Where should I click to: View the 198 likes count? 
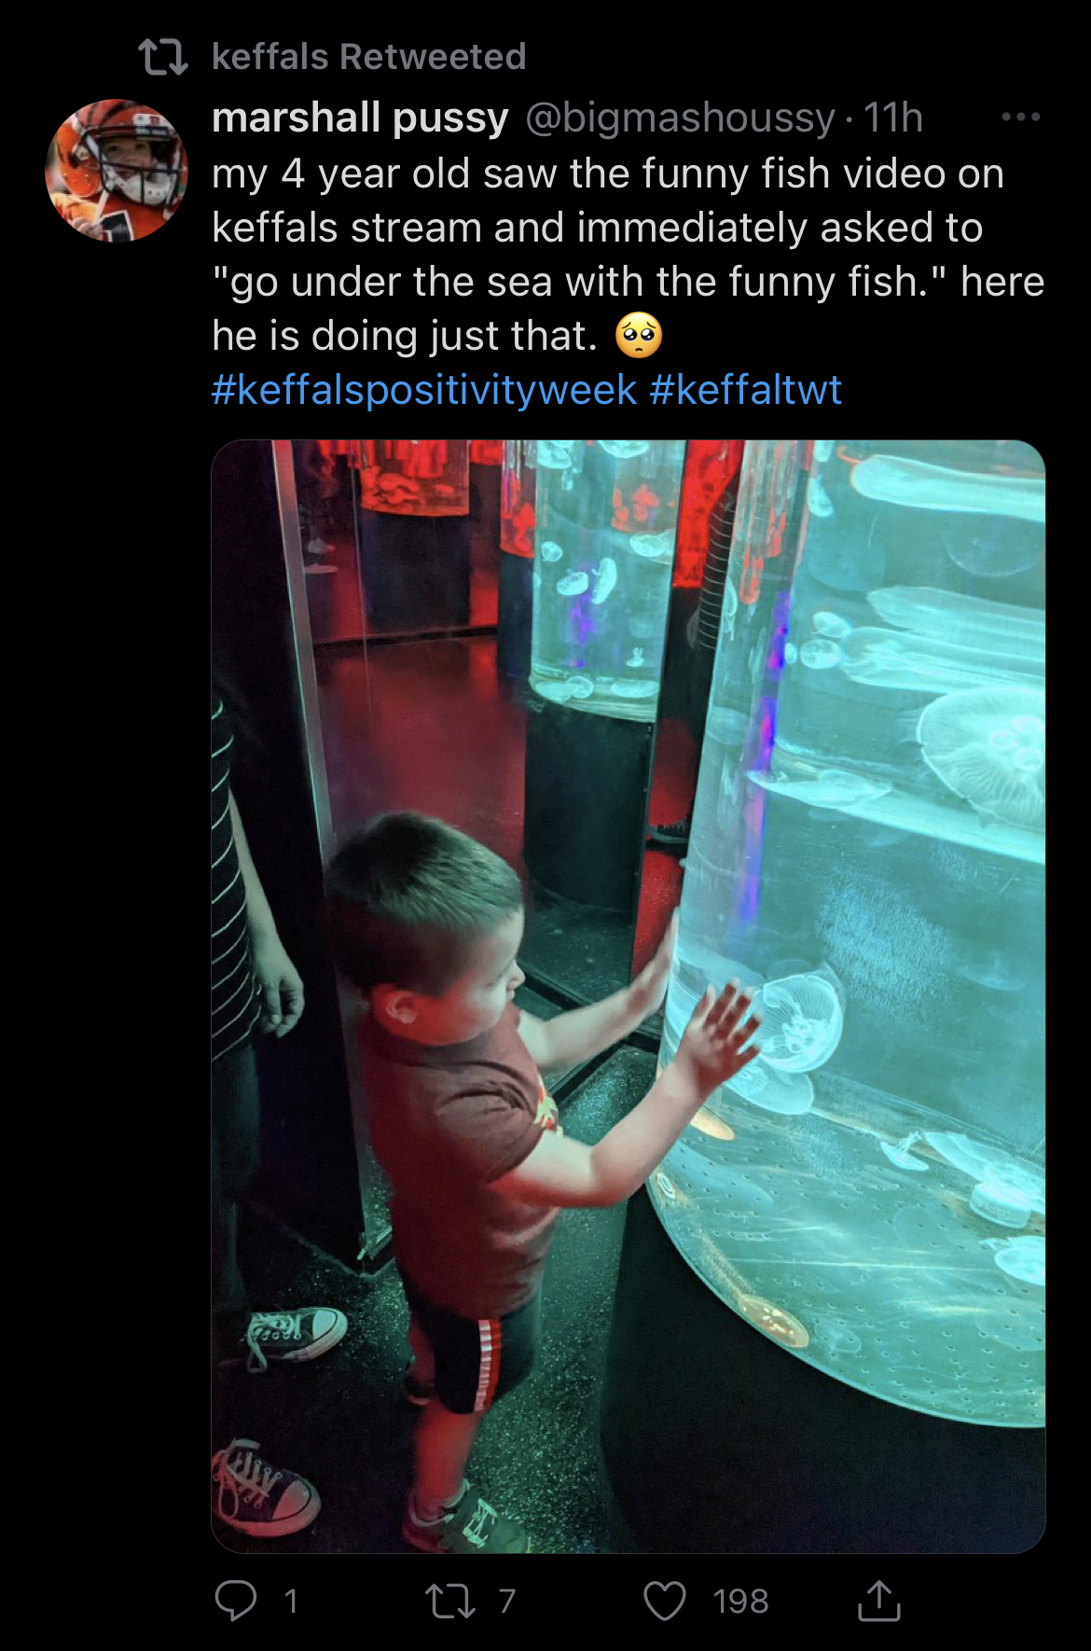tap(740, 1602)
